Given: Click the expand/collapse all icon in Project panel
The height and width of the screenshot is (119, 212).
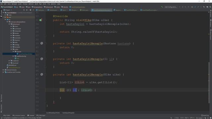Looking at the screenshot, I should coord(27,10).
